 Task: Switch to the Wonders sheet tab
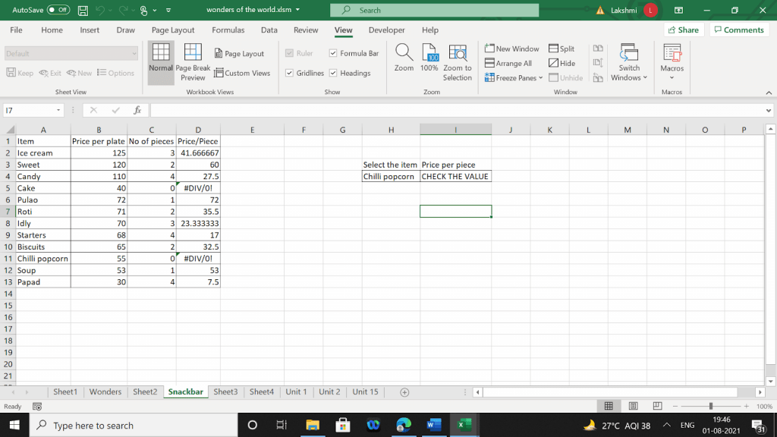click(105, 391)
